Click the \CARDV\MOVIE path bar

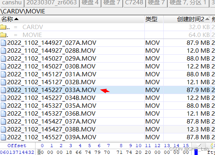pos(107,11)
